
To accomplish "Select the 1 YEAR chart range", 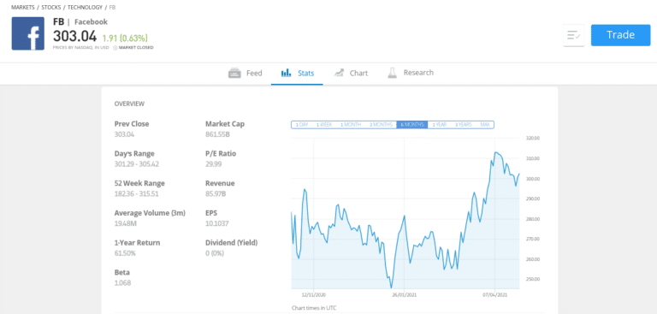I will point(439,125).
